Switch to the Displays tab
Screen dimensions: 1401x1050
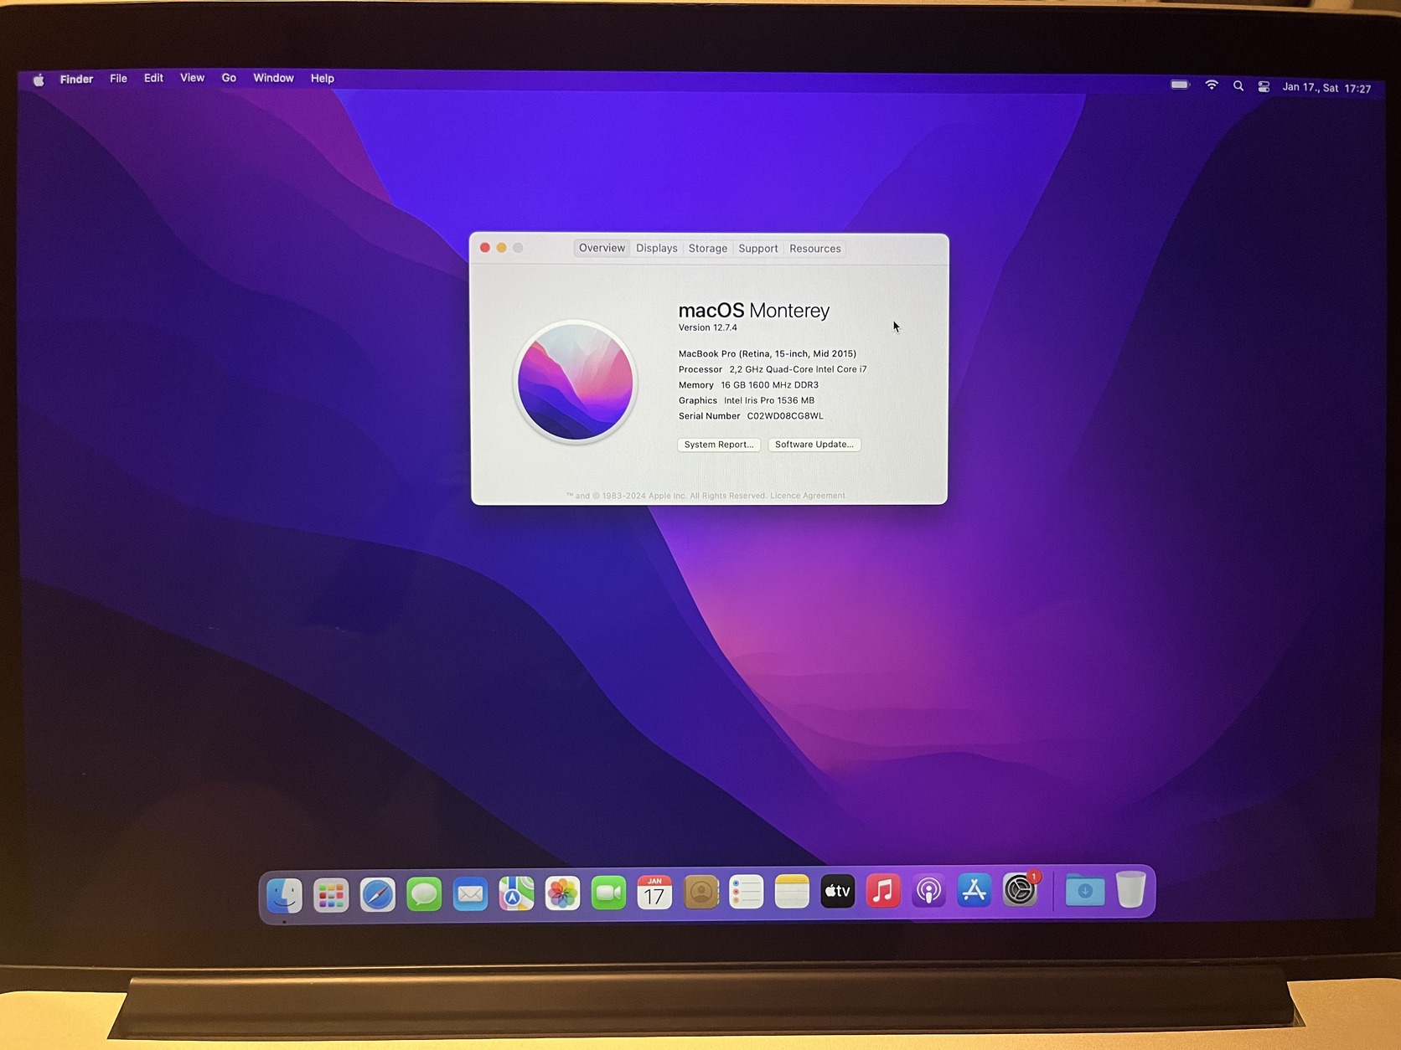click(657, 249)
